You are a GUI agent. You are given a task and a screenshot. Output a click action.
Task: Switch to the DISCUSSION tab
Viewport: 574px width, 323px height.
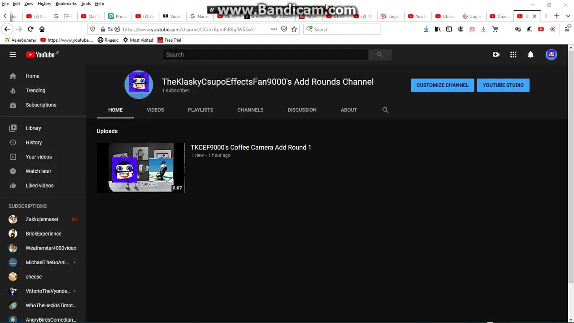(x=302, y=110)
